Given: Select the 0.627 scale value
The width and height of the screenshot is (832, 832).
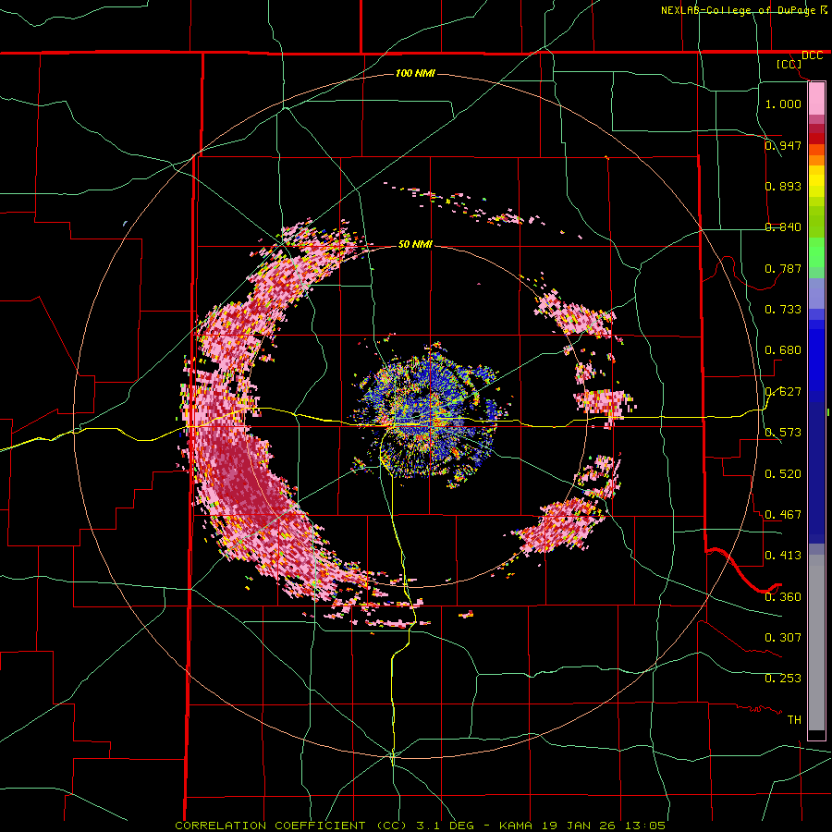Looking at the screenshot, I should pyautogui.click(x=783, y=392).
